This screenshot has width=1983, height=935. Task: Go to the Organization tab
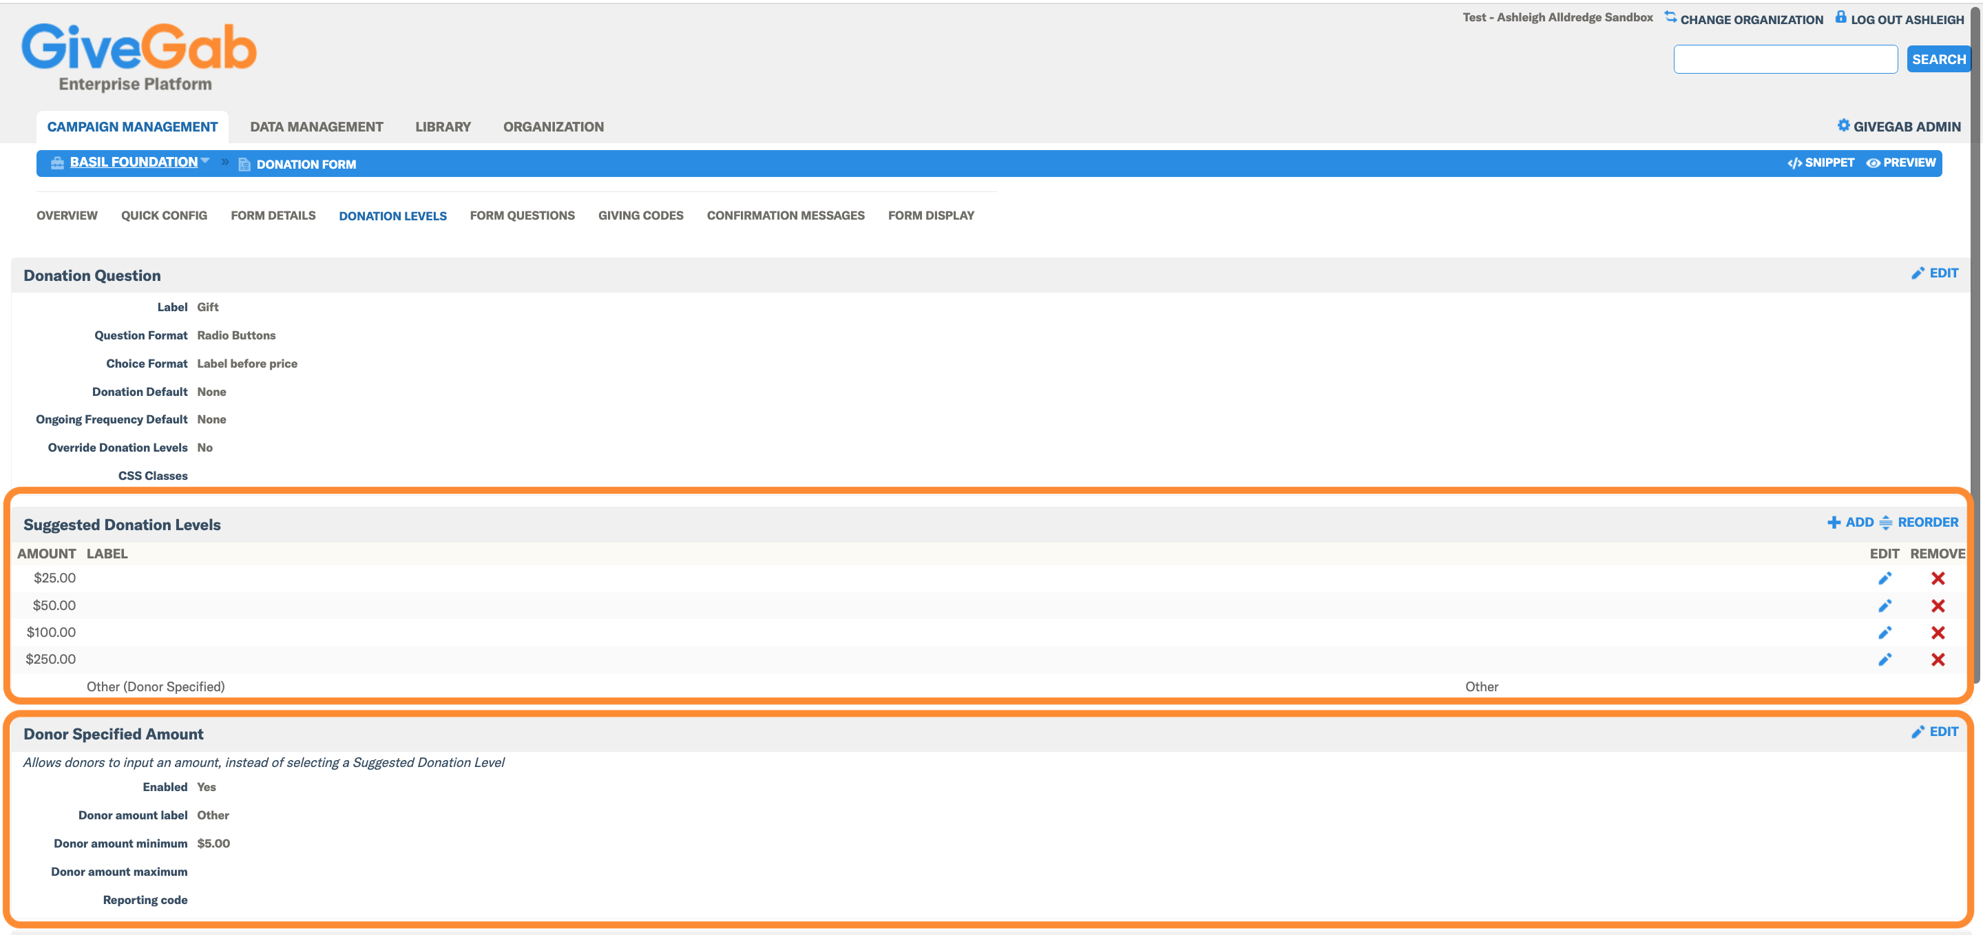(x=554, y=127)
